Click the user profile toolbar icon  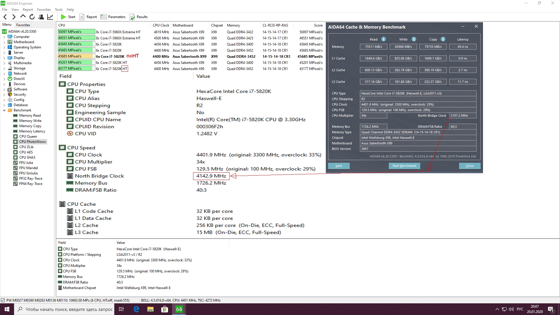point(41,17)
